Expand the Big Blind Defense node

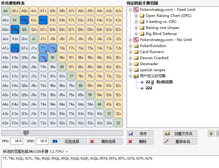pyautogui.click(x=136, y=34)
